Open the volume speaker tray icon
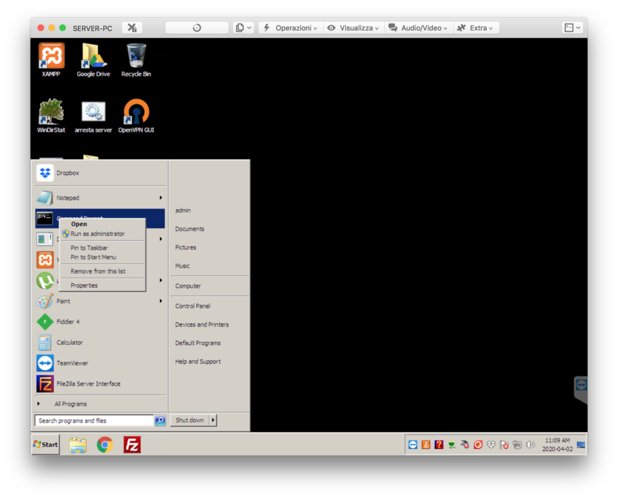618x499 pixels. pyautogui.click(x=530, y=445)
